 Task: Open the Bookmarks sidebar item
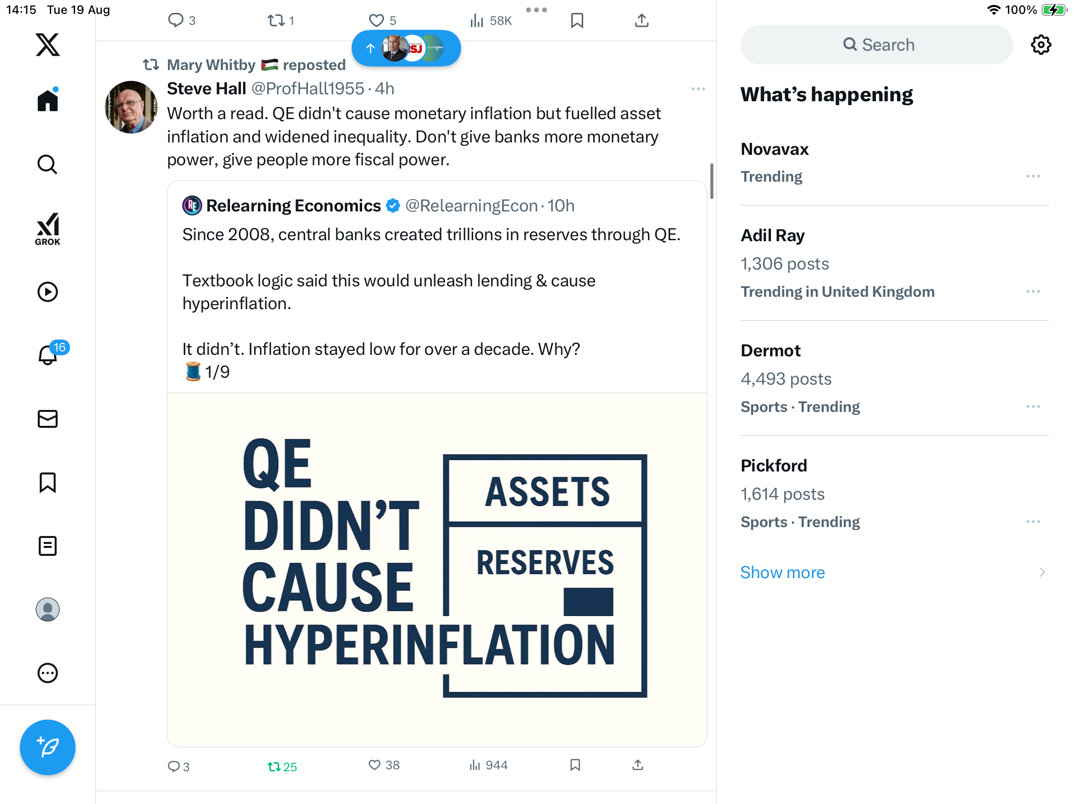tap(48, 482)
